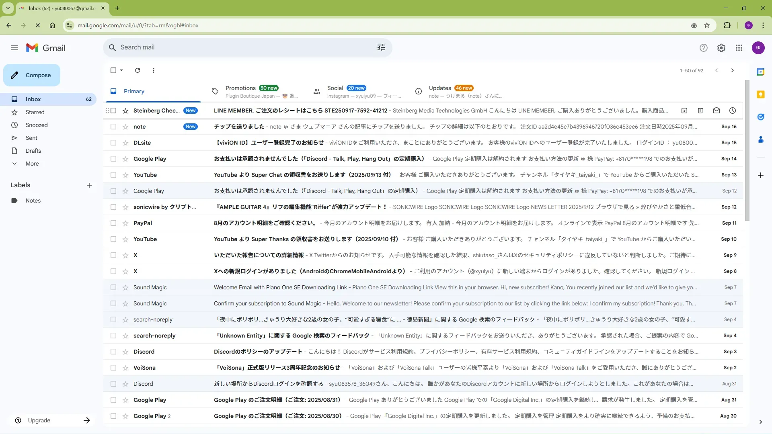Archive the Steinberg email via hover icon
The width and height of the screenshot is (772, 434).
point(684,111)
